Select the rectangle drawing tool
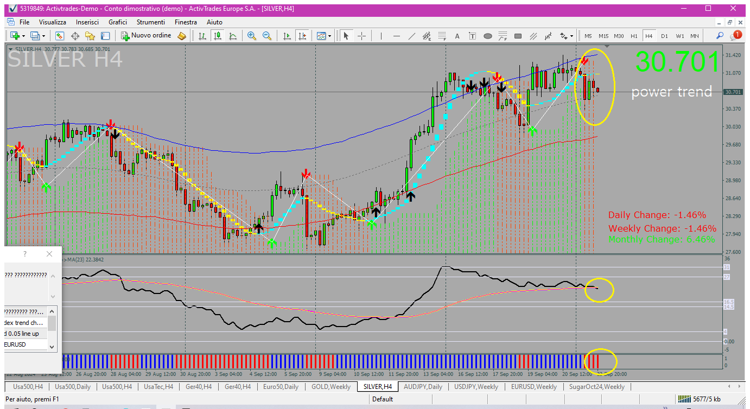The width and height of the screenshot is (750, 409). [x=518, y=36]
